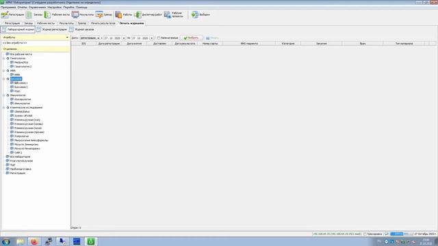438x246 pixels.
Task: Open the Настройки menu
Action: coord(54,8)
